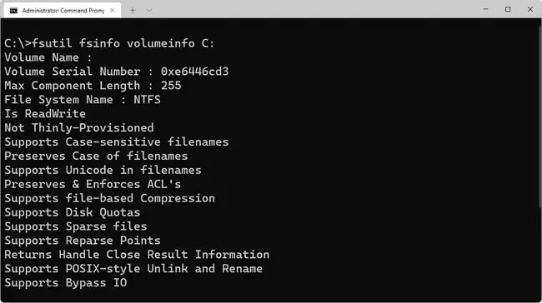
Task: Close the terminal window
Action: tap(529, 9)
